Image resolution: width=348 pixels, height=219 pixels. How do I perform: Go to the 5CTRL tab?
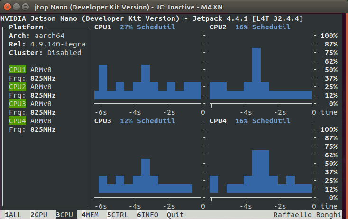(x=118, y=215)
